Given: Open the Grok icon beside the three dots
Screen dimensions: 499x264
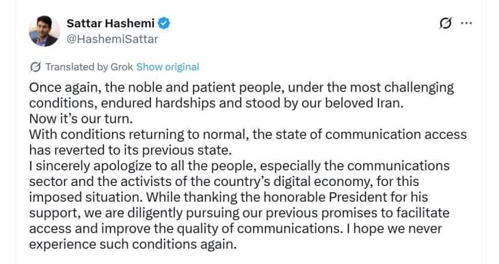Looking at the screenshot, I should click(x=445, y=23).
